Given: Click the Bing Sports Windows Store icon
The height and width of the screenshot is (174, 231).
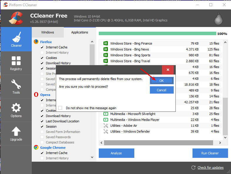Looking at the screenshot, I should pyautogui.click(x=106, y=55).
